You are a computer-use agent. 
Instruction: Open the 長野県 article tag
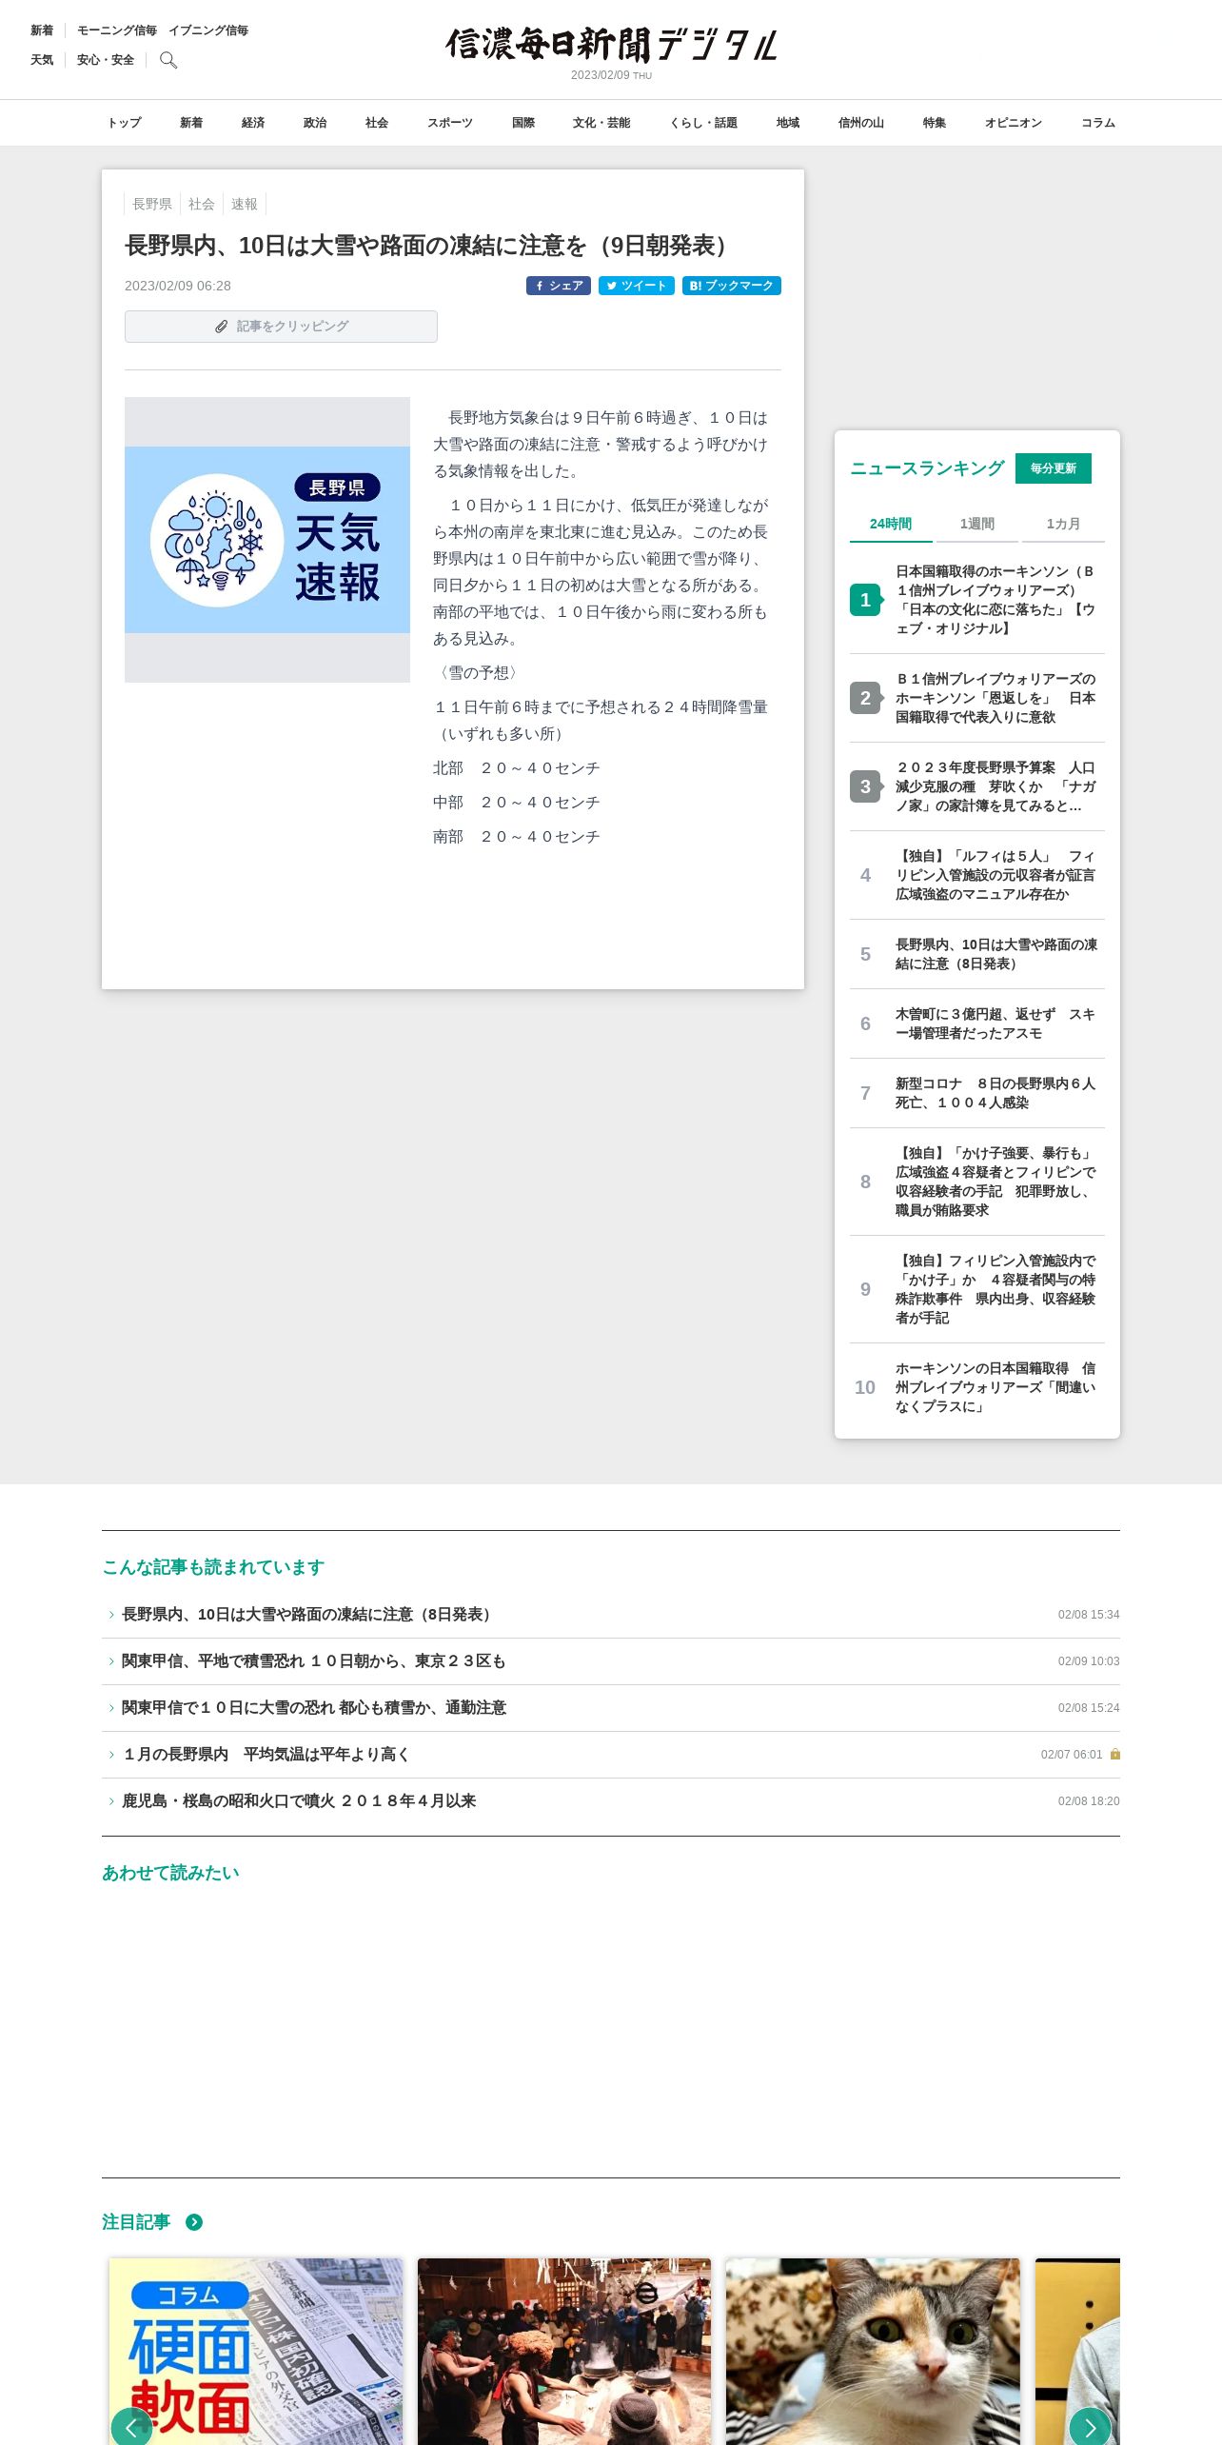click(x=152, y=204)
